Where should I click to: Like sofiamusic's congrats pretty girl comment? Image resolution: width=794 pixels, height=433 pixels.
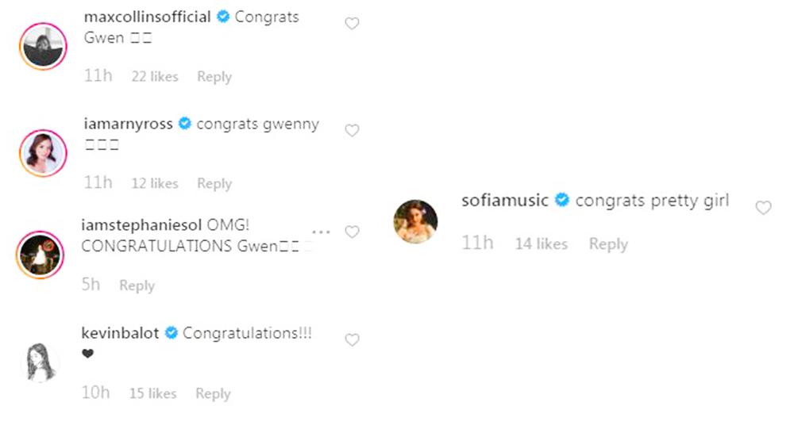[763, 208]
